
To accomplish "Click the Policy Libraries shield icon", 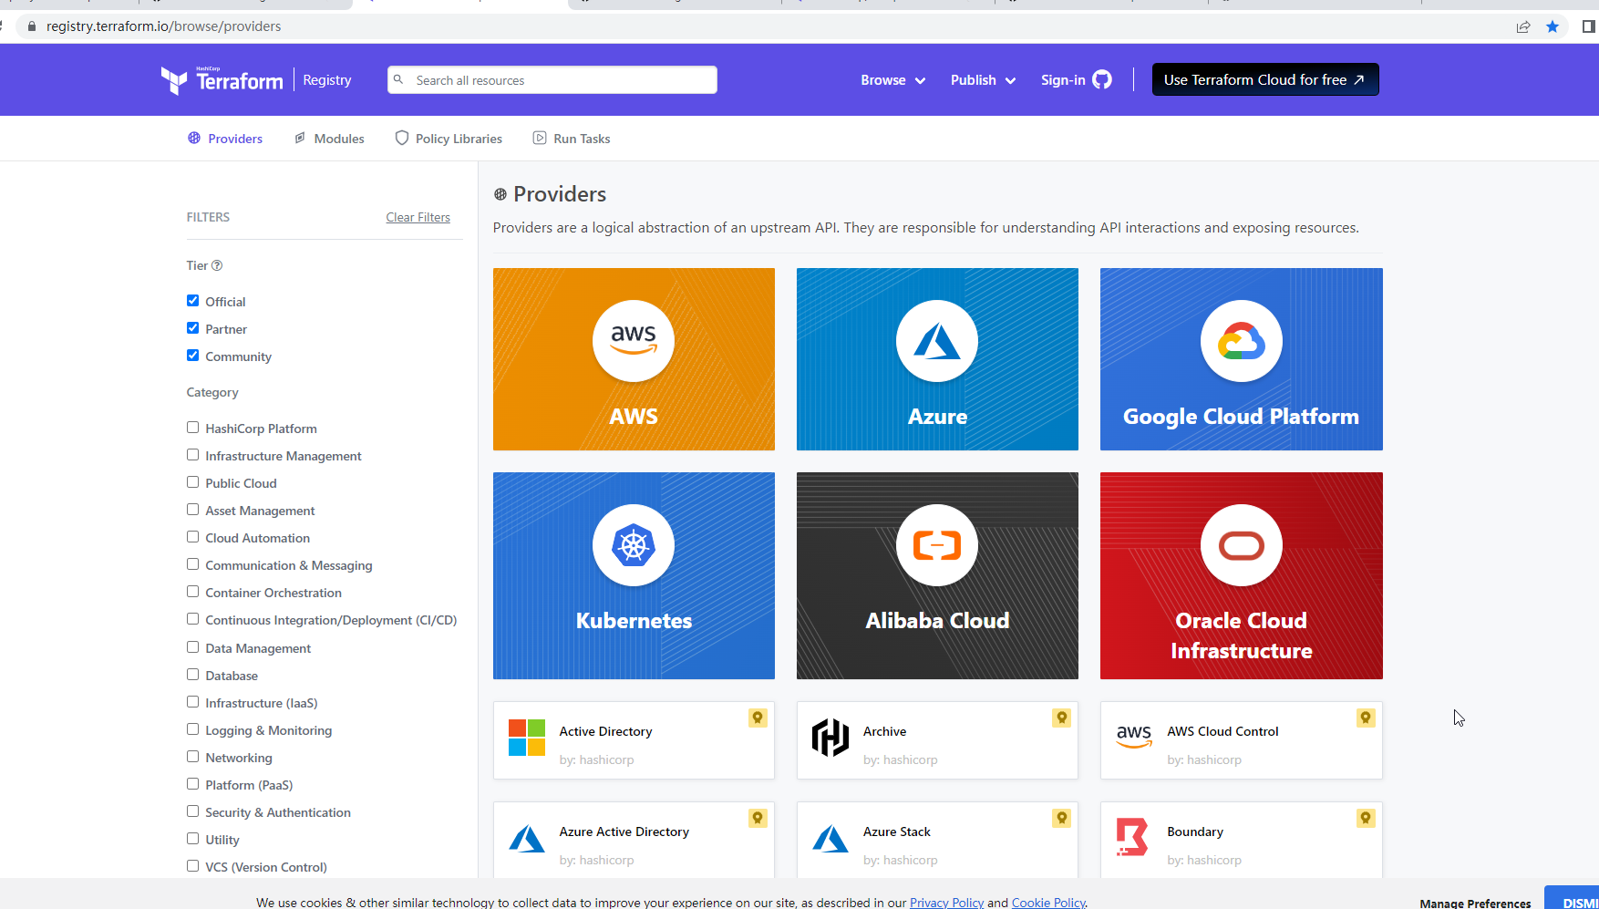I will pos(402,138).
